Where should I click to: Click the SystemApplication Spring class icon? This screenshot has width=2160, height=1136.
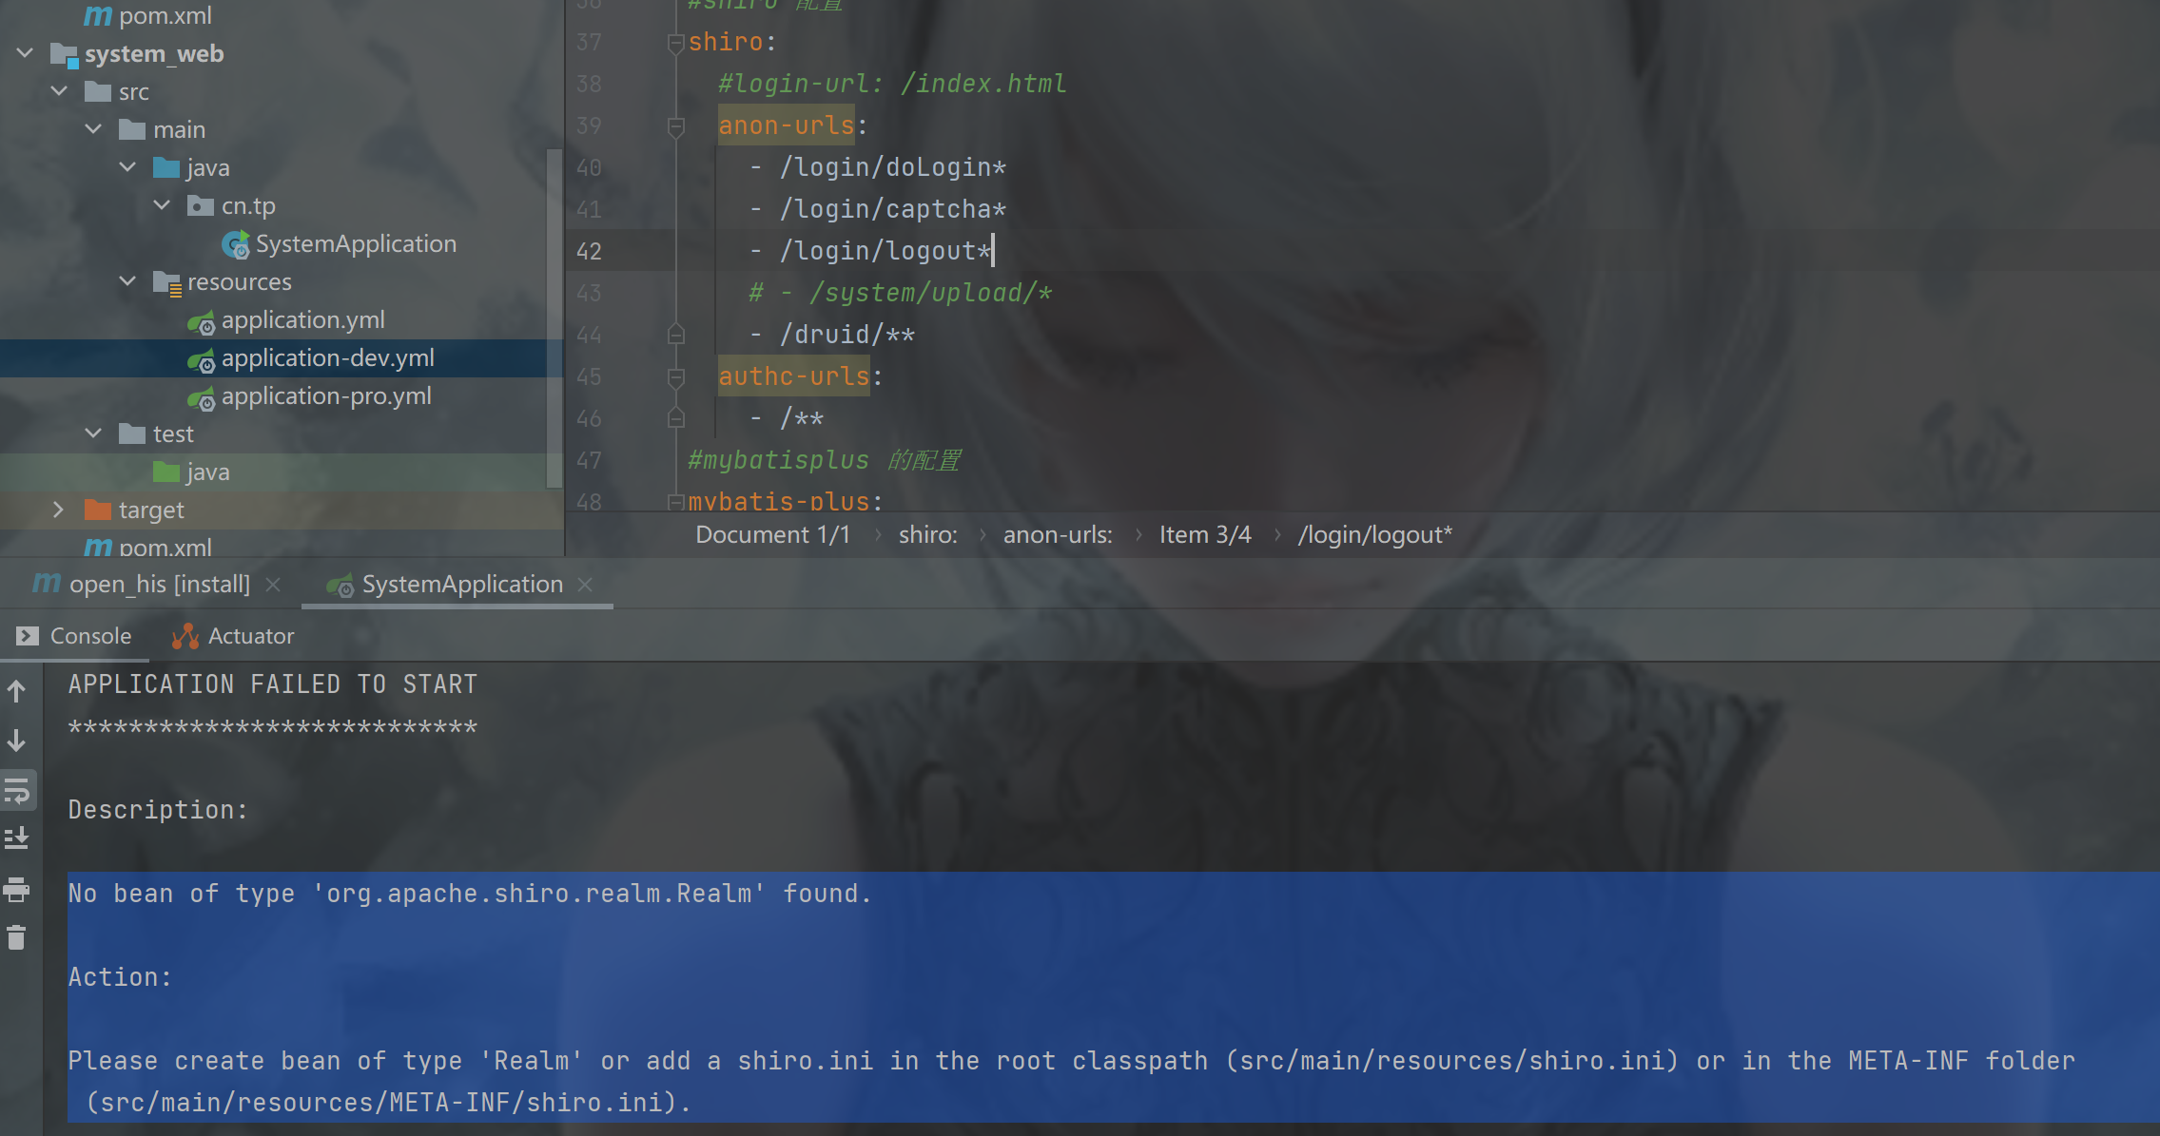tap(235, 245)
